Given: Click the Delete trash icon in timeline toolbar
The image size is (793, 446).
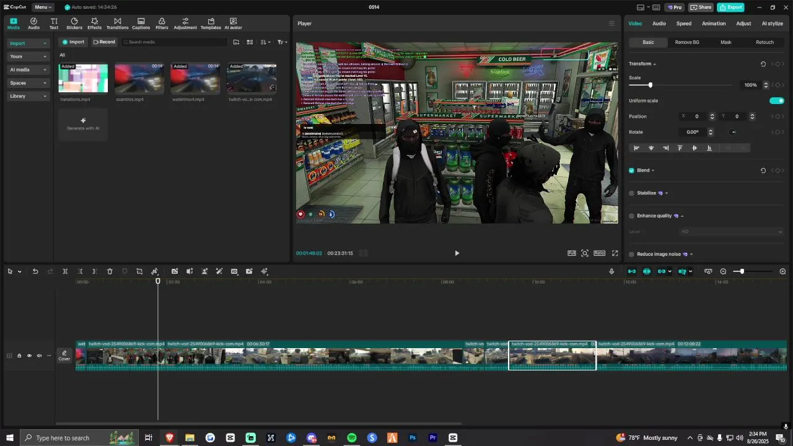Looking at the screenshot, I should coord(110,271).
